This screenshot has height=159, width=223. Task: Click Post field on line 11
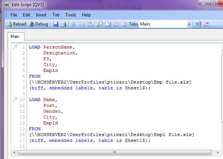(49, 105)
